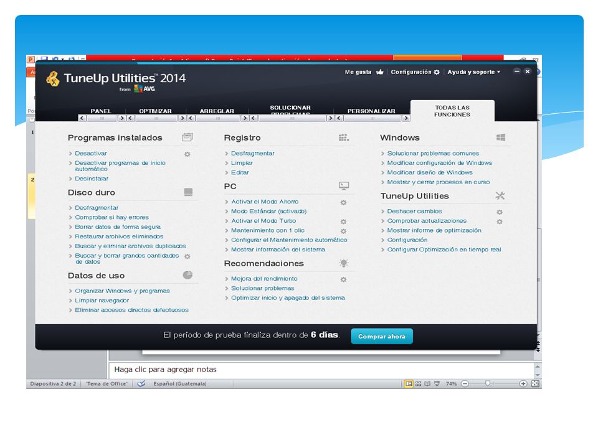The height and width of the screenshot is (448, 598).
Task: Click PowerPoint spell check status icon
Action: coord(141,384)
